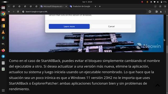Open the Ubuntu App Center dock icon
The width and height of the screenshot is (168, 94).
3,20
